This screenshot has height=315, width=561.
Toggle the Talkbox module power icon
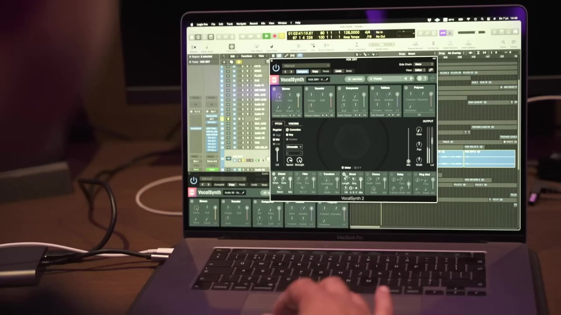pos(373,88)
